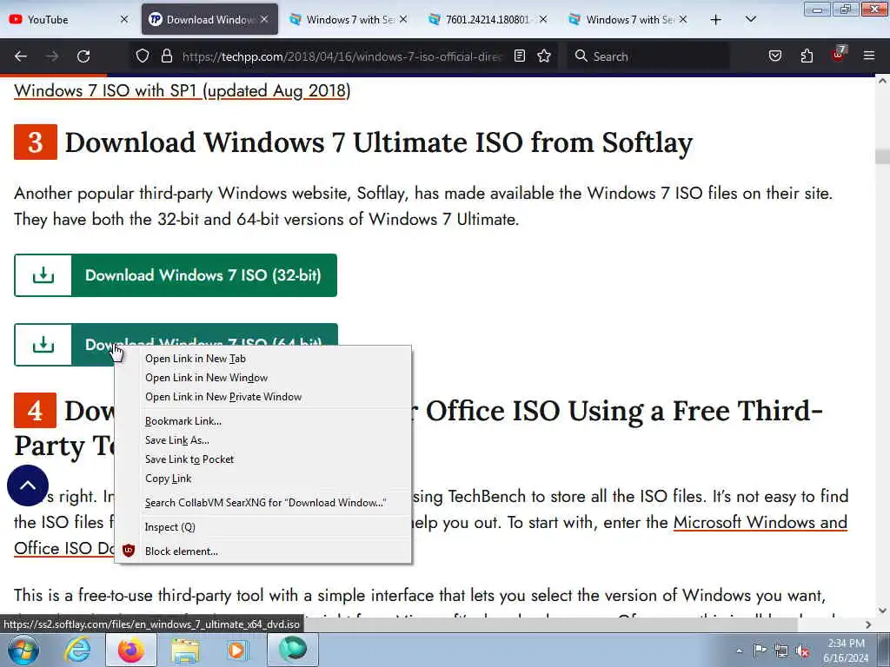Open the Extensions puzzle icon

[x=807, y=56]
